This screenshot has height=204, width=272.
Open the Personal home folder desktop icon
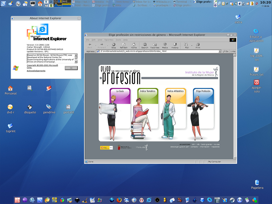(11, 90)
